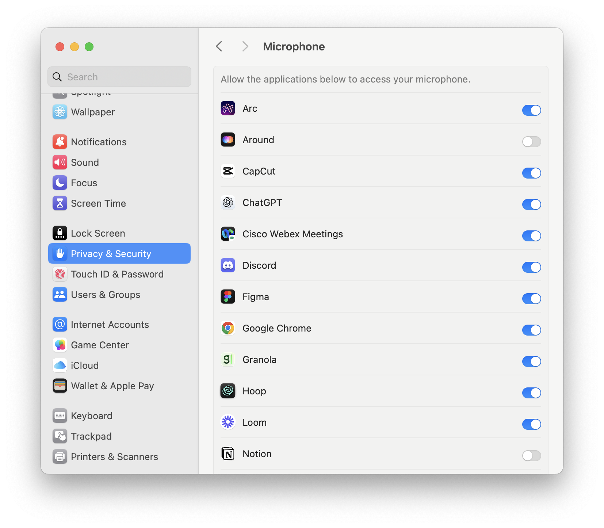Open Trackpad settings in sidebar
Screen dimensions: 604x528
click(x=119, y=436)
